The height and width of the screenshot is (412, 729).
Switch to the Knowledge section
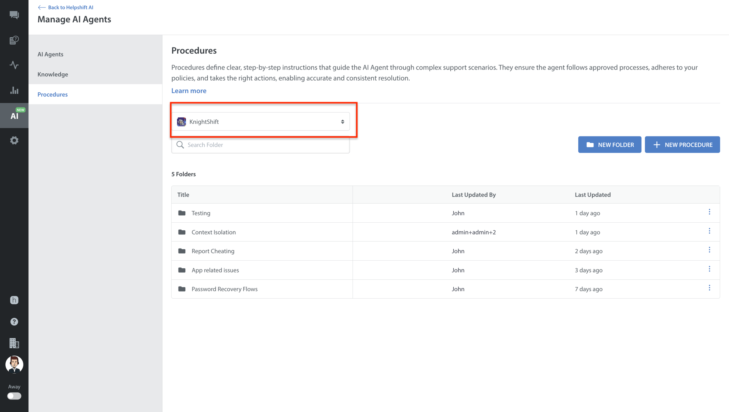53,74
